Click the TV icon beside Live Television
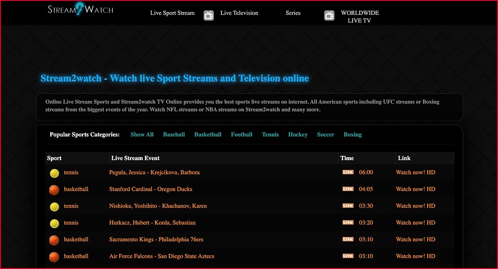Viewport: 498px width, 269px height. coord(209,15)
